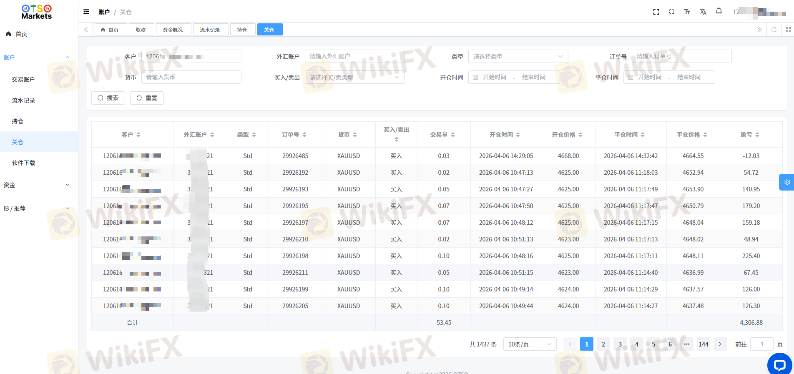Open notifications bell icon
Image resolution: width=794 pixels, height=374 pixels.
click(x=719, y=11)
